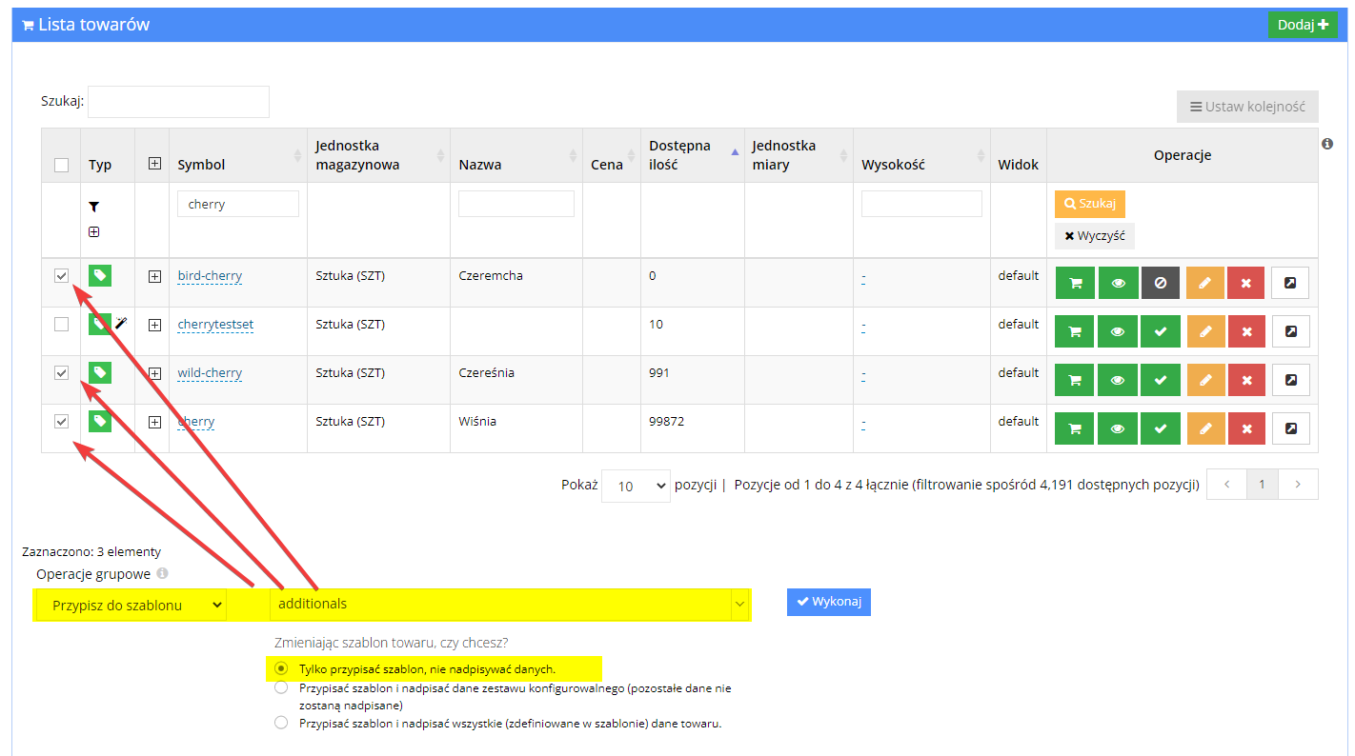Click info icon next to Operacje grupowe
Screen dimensions: 1355x756
point(162,574)
